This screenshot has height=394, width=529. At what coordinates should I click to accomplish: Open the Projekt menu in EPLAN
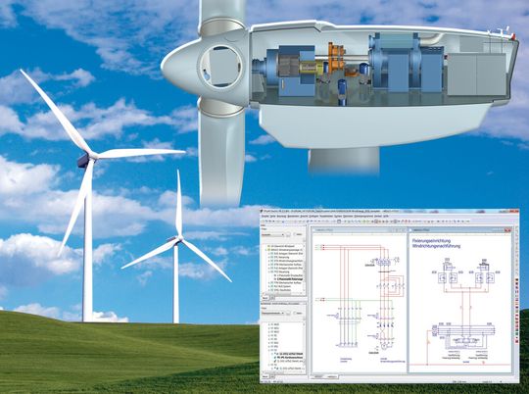(264, 216)
